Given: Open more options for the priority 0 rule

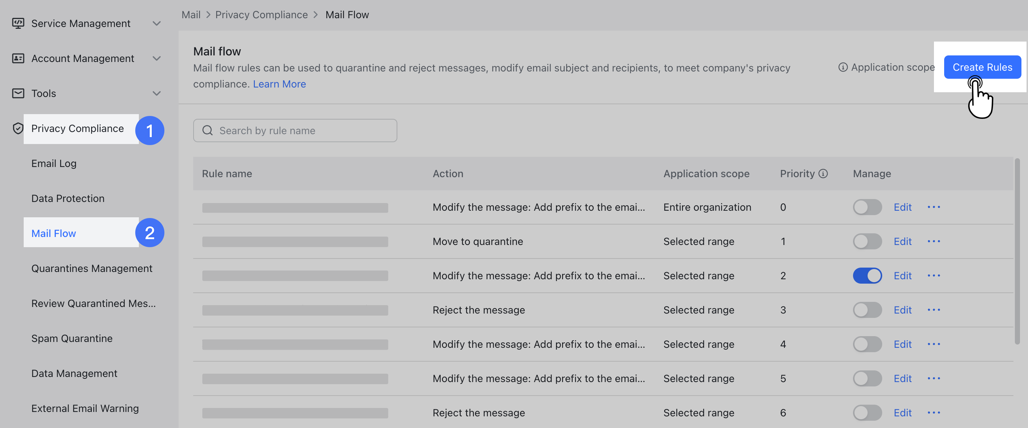Looking at the screenshot, I should (935, 207).
